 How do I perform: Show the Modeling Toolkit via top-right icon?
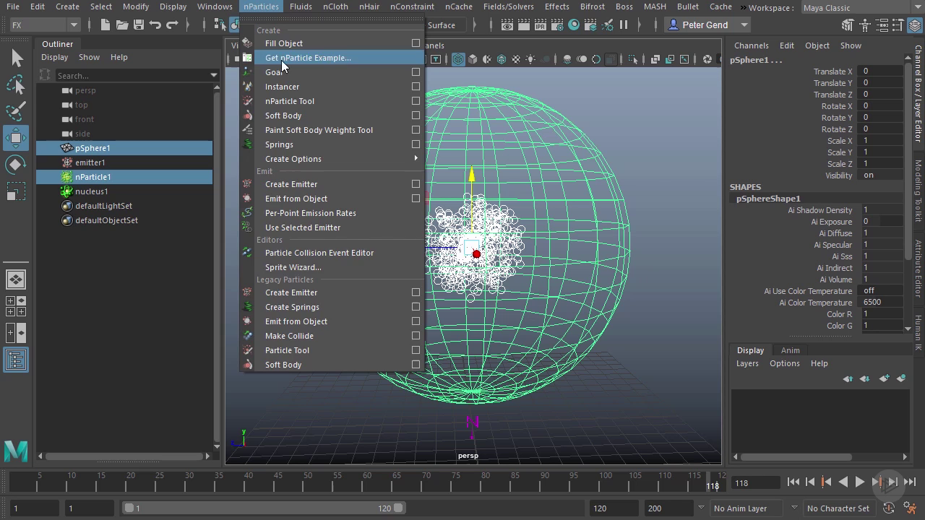coord(846,25)
